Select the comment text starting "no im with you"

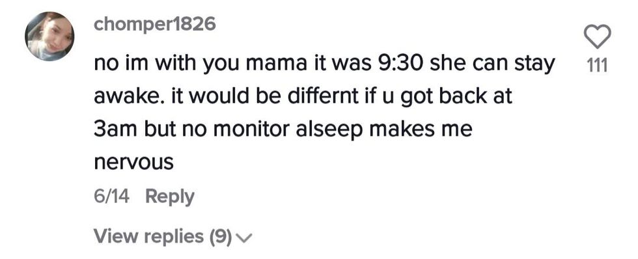click(x=324, y=113)
